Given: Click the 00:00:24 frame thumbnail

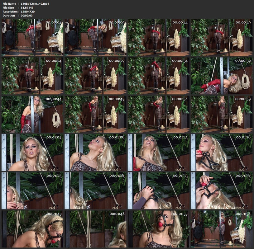Looking at the screenshot, I should [32, 76].
